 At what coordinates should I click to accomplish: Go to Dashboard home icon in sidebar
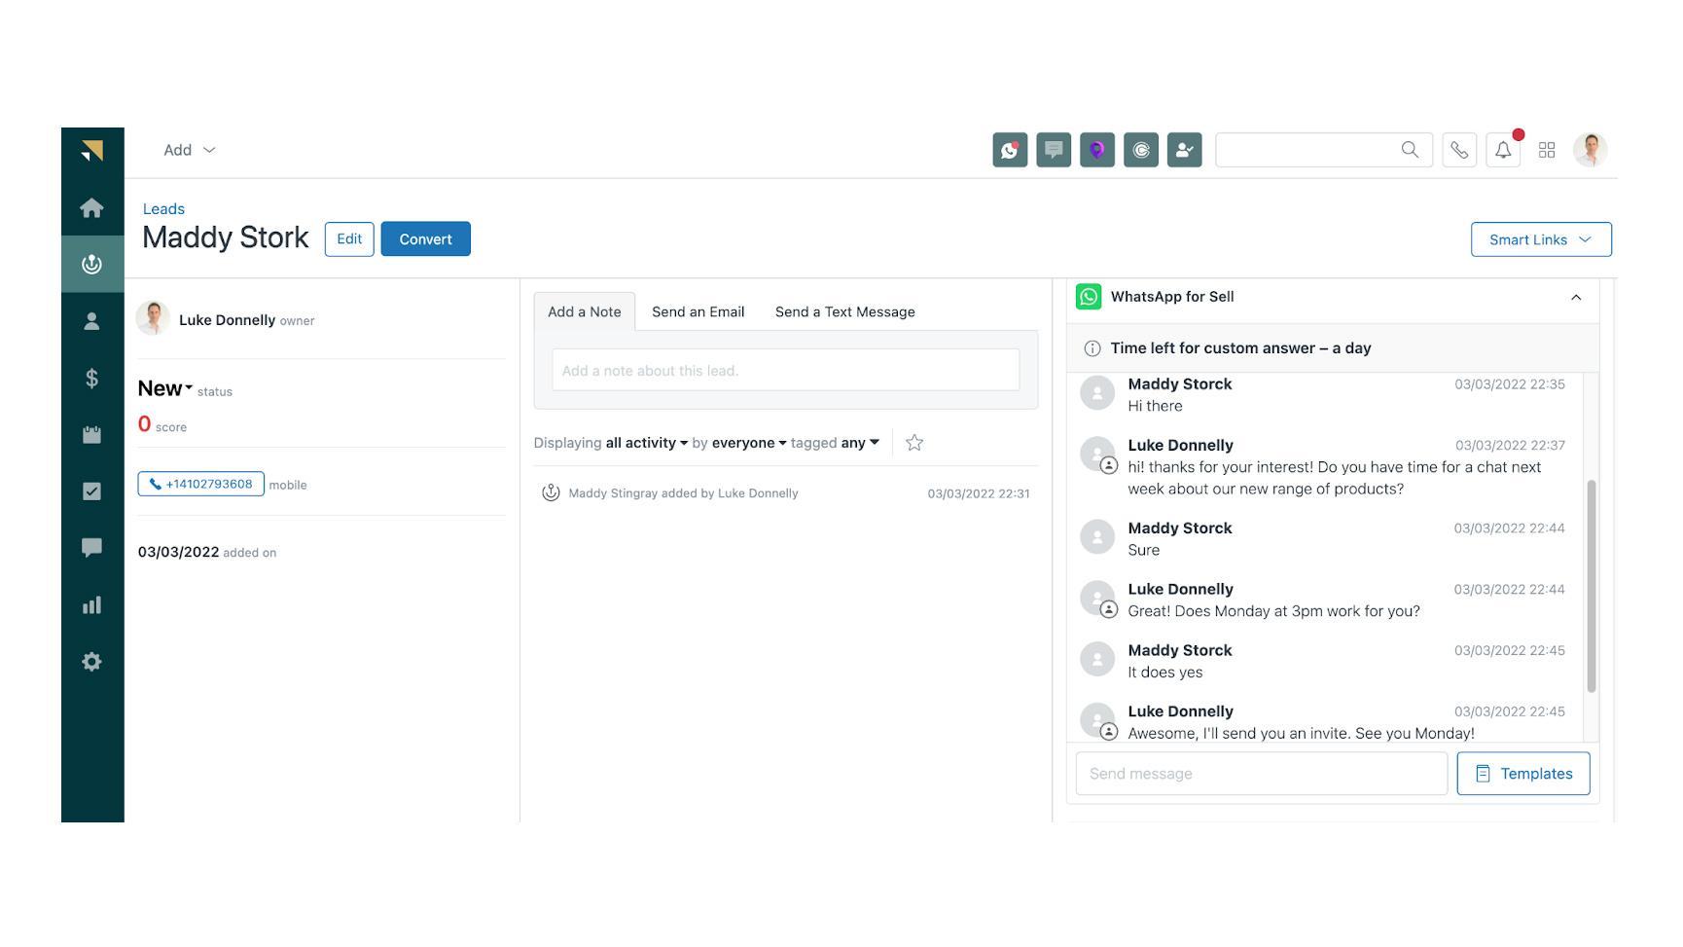tap(91, 208)
